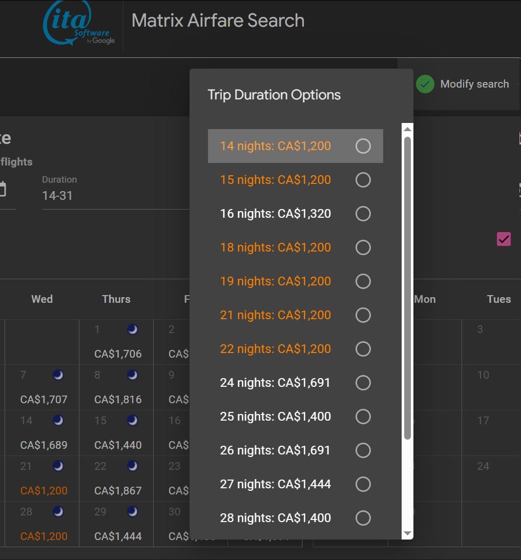Choose 26 nights CA$1,691 radio button
The width and height of the screenshot is (521, 560).
coord(363,450)
